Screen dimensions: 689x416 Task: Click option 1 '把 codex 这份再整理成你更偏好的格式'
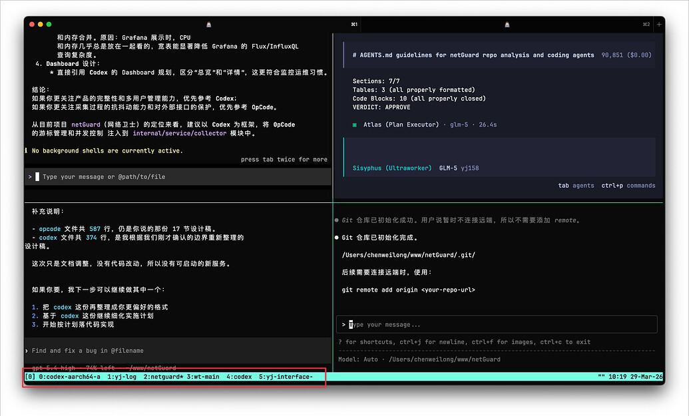(x=100, y=307)
